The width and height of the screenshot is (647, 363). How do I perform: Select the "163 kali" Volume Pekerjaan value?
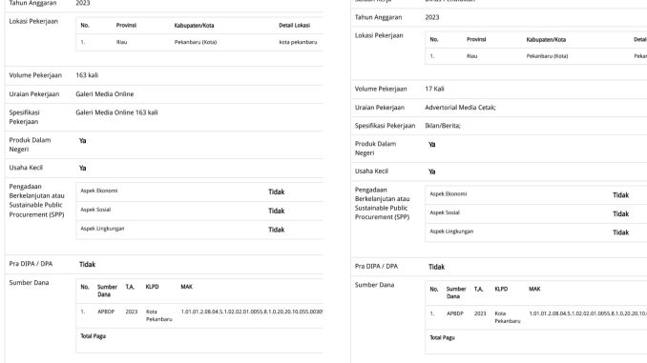pos(87,75)
